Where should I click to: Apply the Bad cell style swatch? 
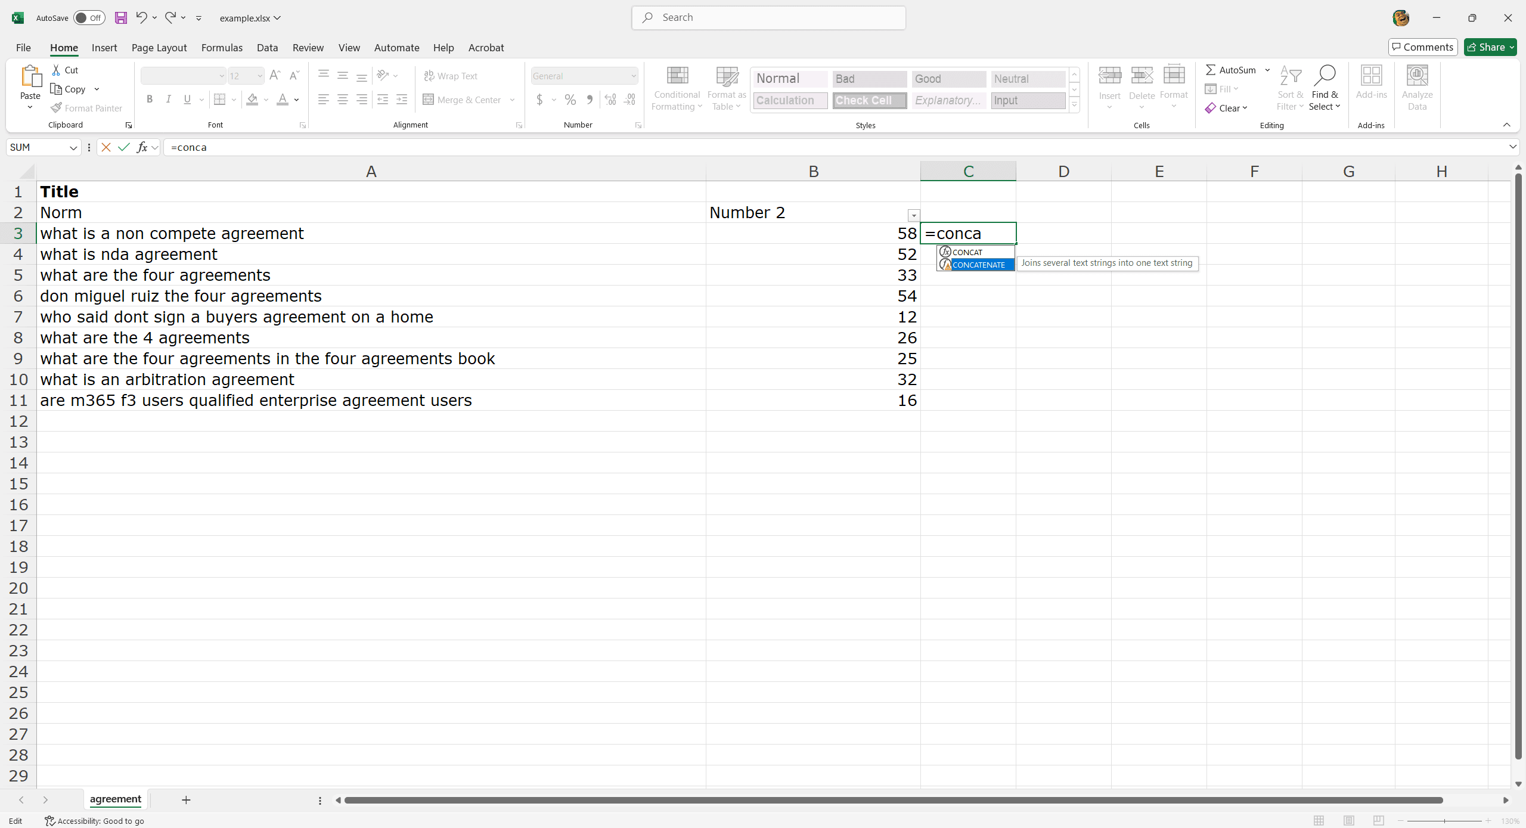(869, 79)
